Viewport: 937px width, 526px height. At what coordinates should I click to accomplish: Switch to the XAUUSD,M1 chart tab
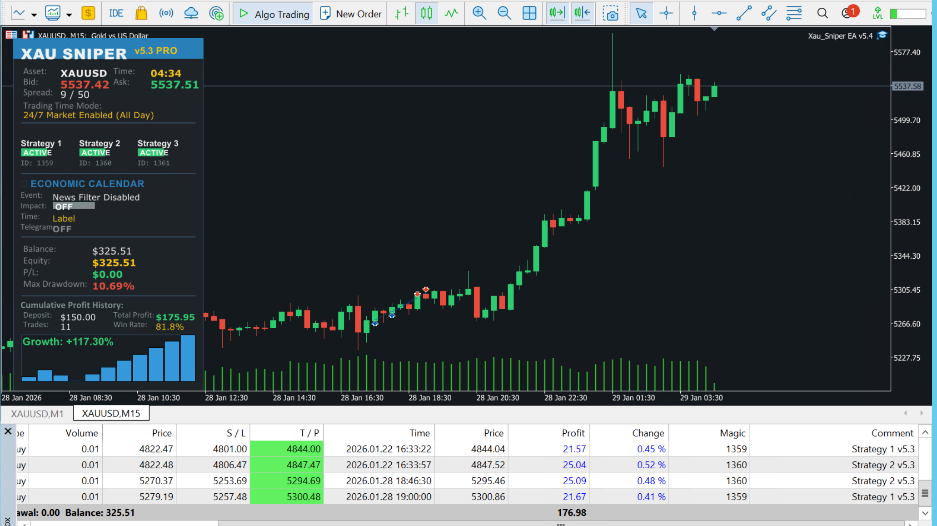click(x=37, y=414)
